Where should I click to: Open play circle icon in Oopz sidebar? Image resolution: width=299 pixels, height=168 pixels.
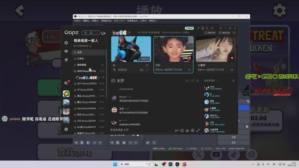[x=66, y=43]
